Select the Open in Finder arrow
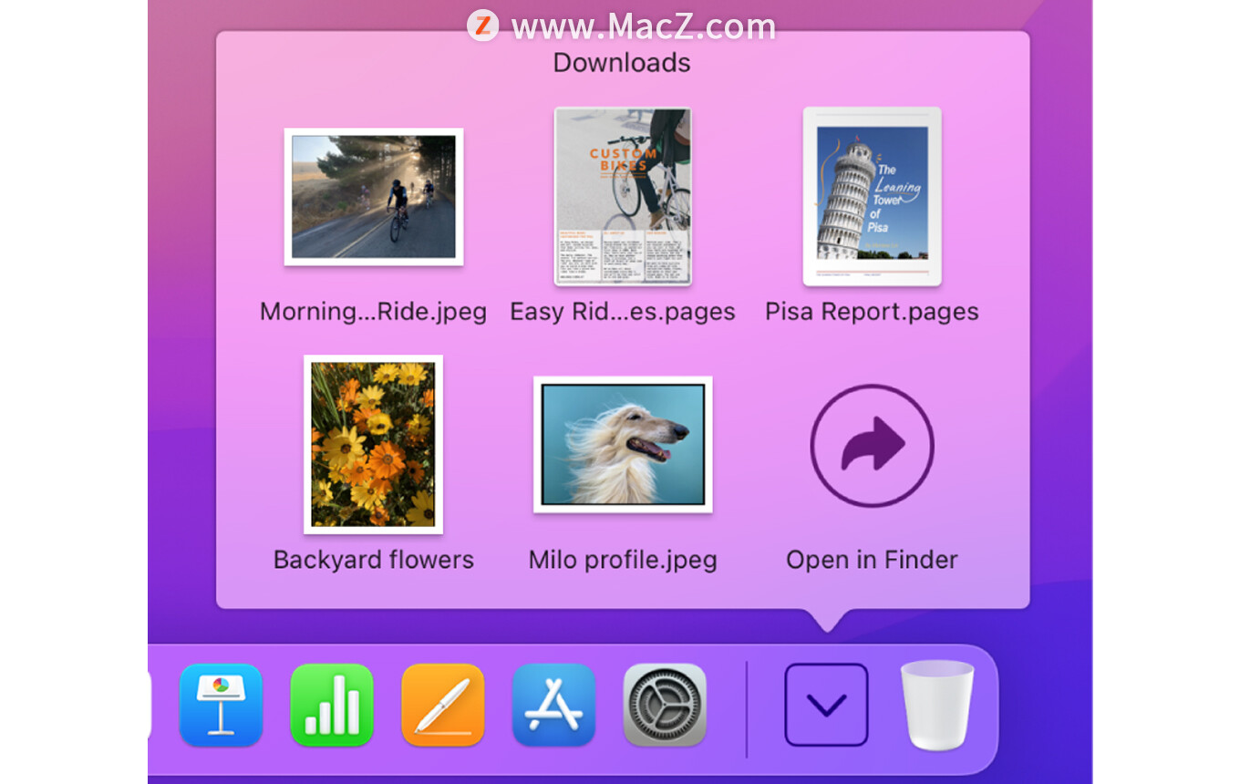 pos(872,446)
